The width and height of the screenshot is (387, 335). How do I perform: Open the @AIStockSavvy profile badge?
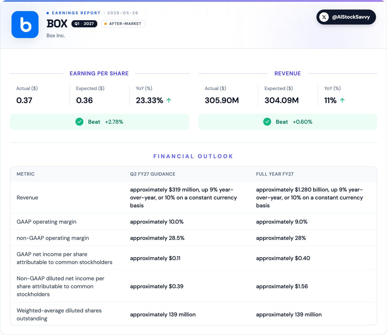pyautogui.click(x=346, y=17)
